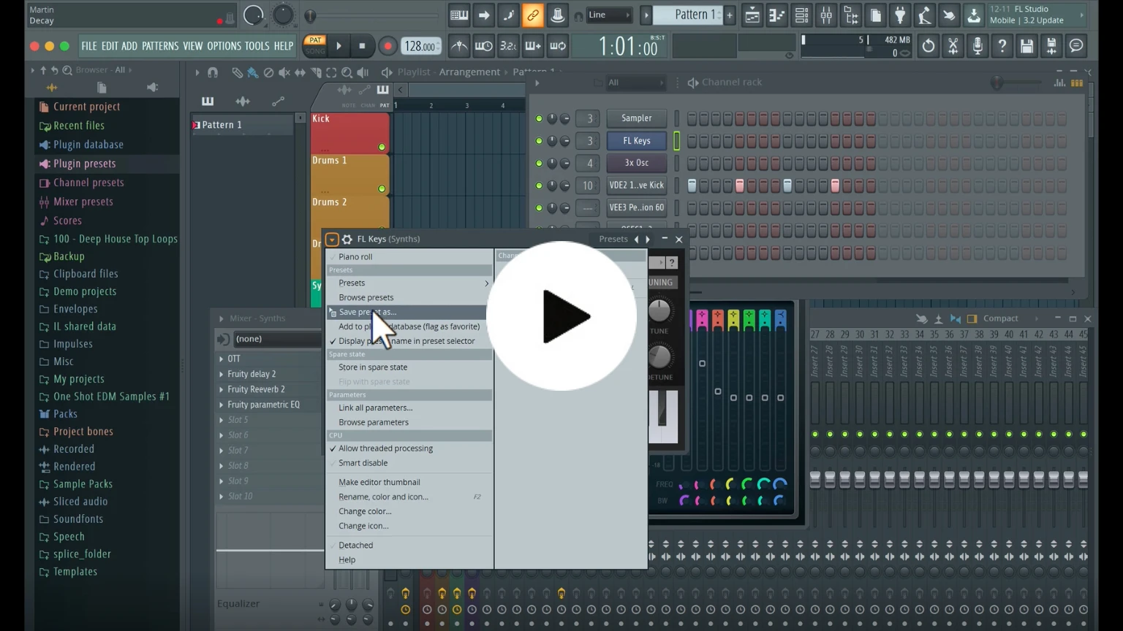Image resolution: width=1123 pixels, height=631 pixels.
Task: Select the pencil draw tool in playlist
Action: [237, 72]
